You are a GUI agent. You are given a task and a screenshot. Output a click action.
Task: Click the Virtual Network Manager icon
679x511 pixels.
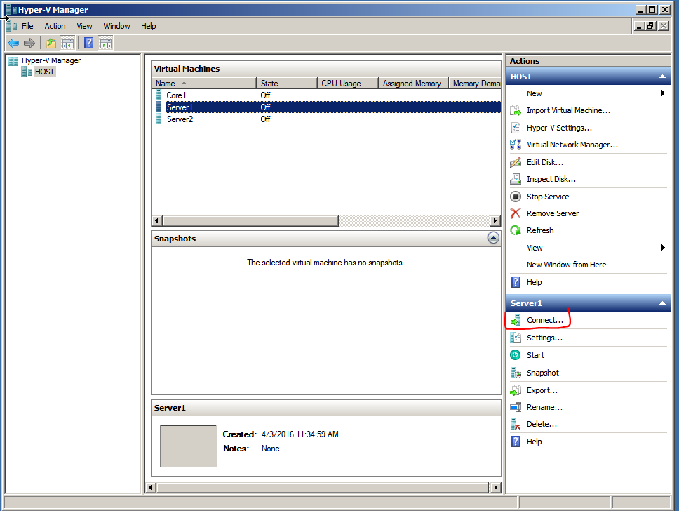[x=516, y=145]
